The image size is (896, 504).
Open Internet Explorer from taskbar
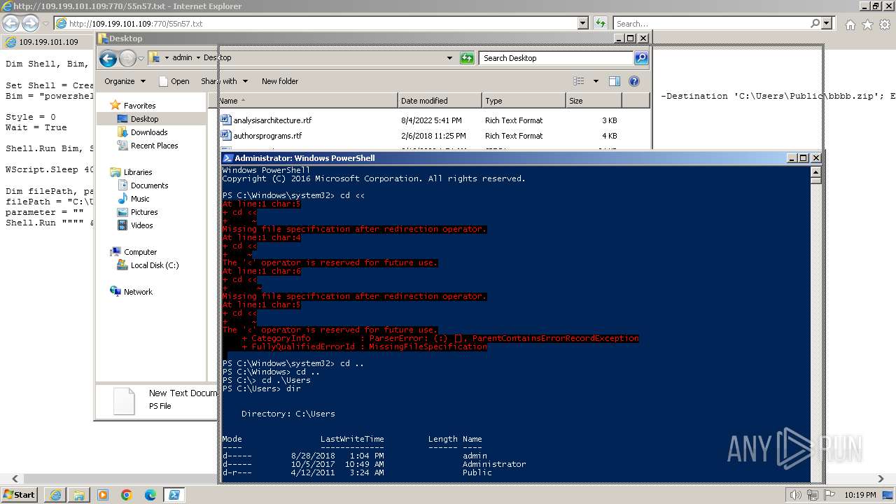55,495
